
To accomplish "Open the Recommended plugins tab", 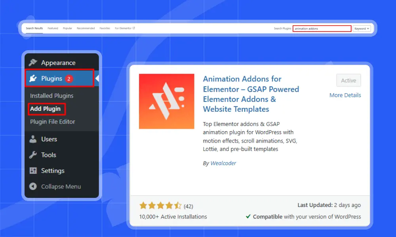I will coord(86,28).
